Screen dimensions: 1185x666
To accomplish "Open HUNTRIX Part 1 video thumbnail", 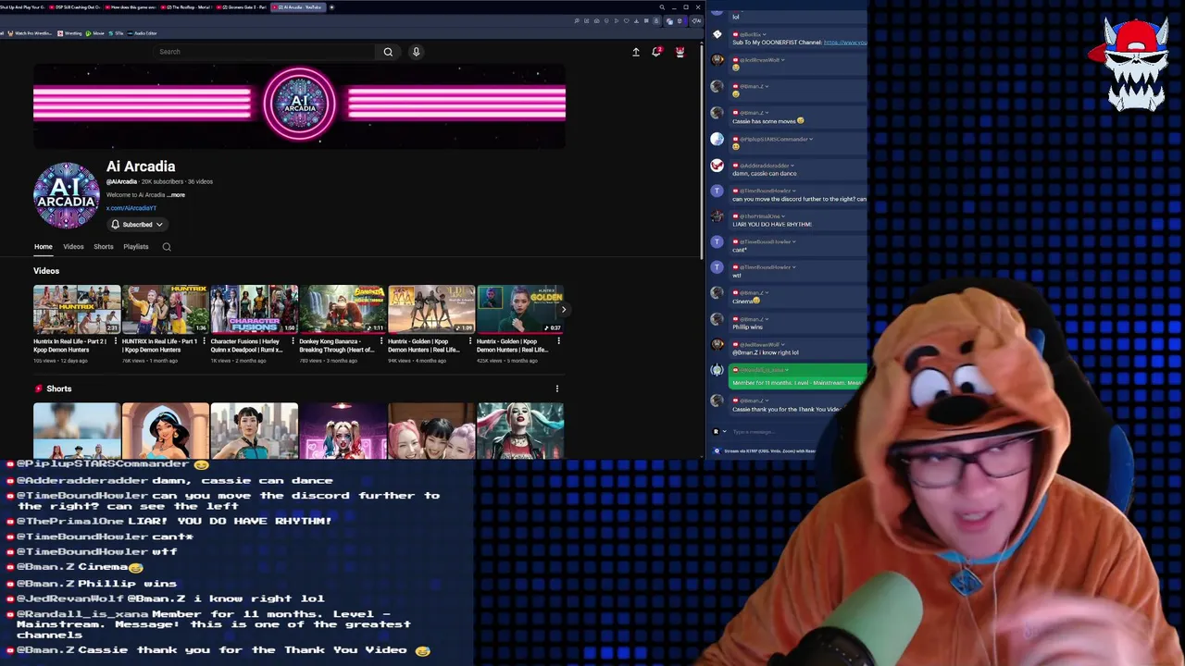I will click(x=165, y=309).
